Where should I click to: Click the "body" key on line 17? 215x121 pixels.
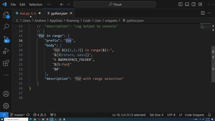(50, 45)
